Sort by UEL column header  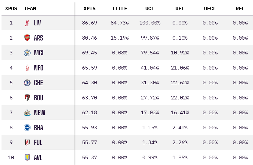[180, 8]
